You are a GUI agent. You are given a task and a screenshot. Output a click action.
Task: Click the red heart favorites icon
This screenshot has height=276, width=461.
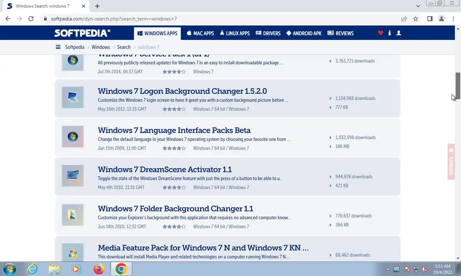tap(380, 33)
